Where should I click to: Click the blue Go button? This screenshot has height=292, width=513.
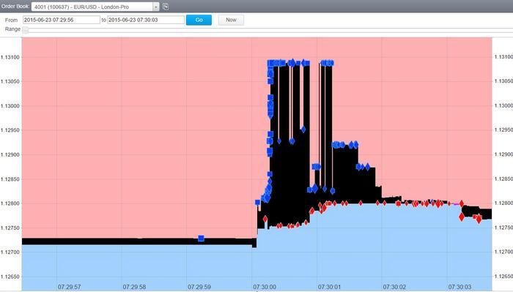pos(199,20)
